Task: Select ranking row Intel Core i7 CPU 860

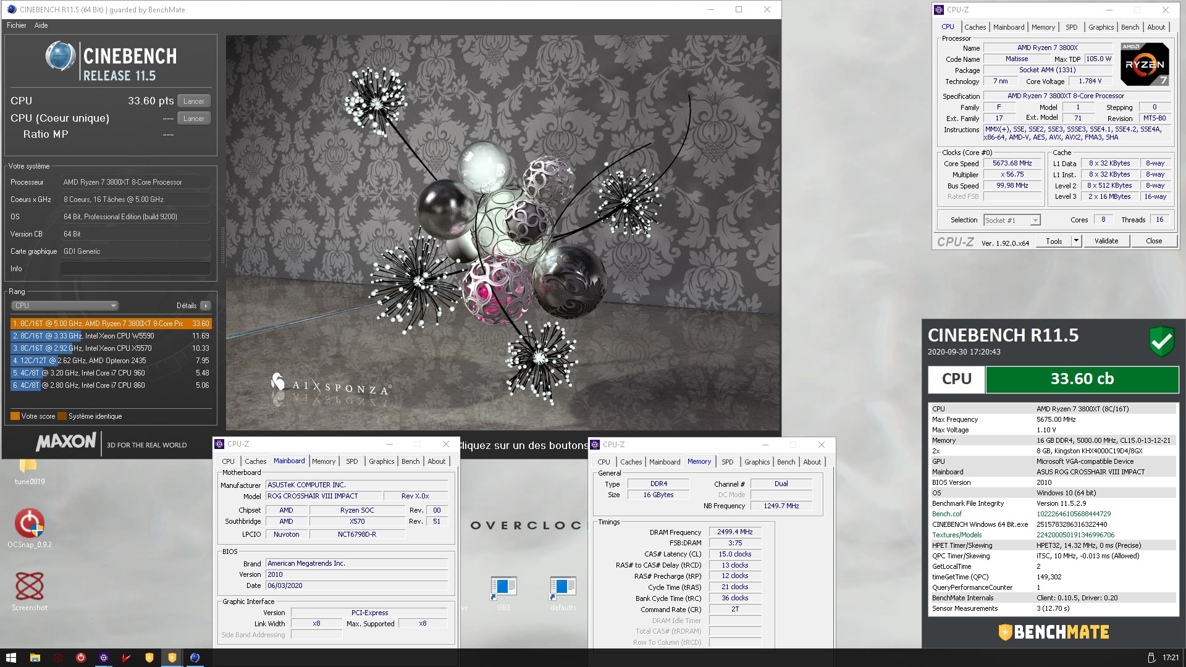Action: [x=111, y=385]
